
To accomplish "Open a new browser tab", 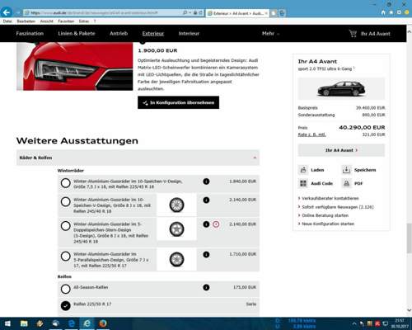I will tap(274, 13).
